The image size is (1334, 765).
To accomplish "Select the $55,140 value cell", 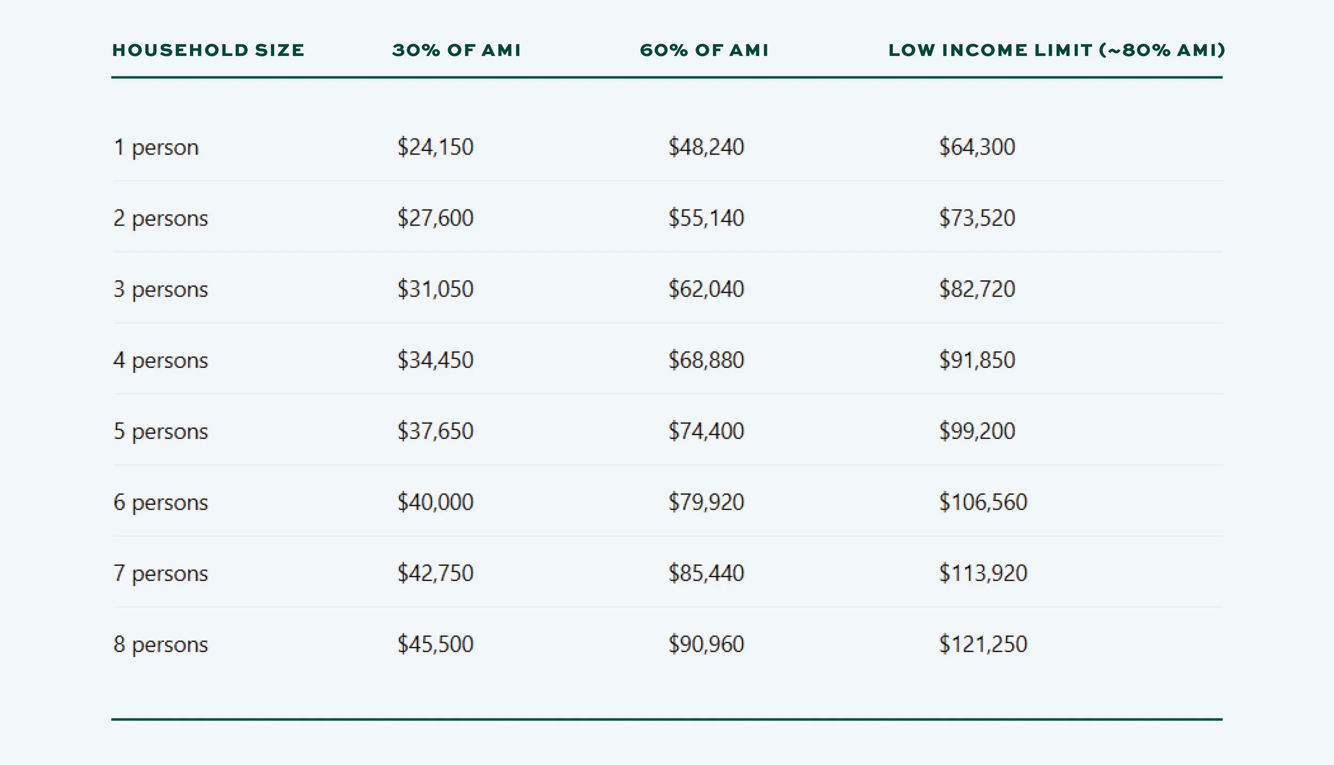I will pyautogui.click(x=706, y=218).
